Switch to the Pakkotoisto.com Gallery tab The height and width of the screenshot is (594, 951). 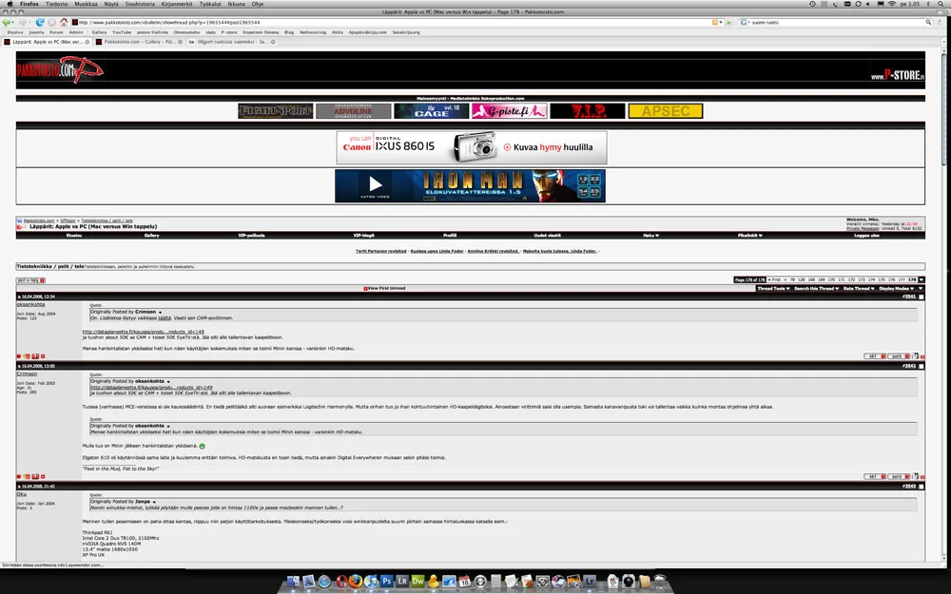click(x=137, y=42)
